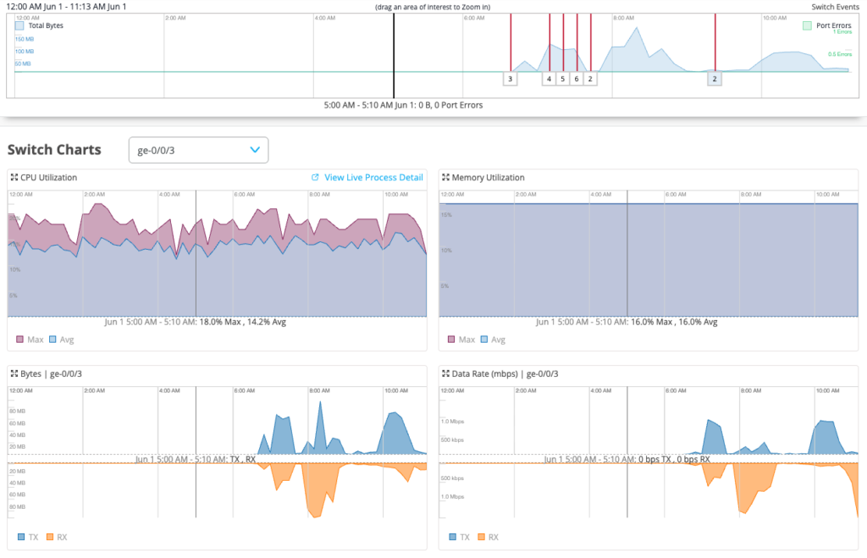Viewport: 867px width, 558px height.
Task: Open View Live Process Detail link
Action: point(373,178)
